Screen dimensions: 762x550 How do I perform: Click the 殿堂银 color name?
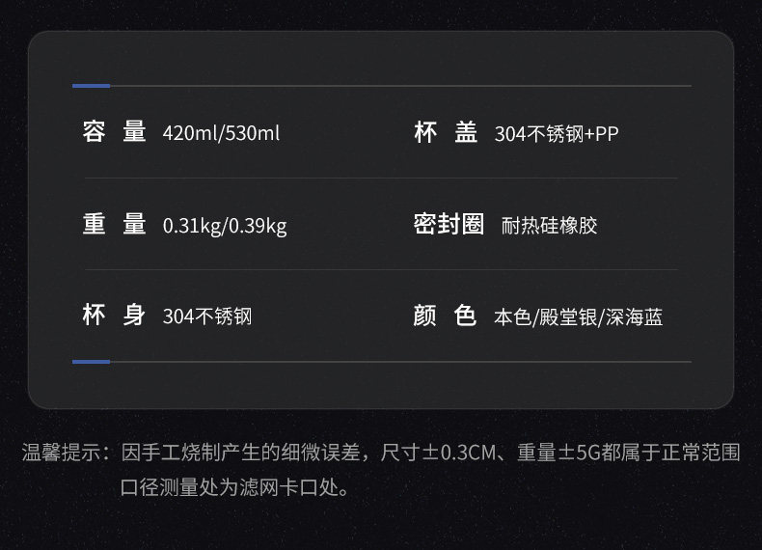tap(570, 317)
